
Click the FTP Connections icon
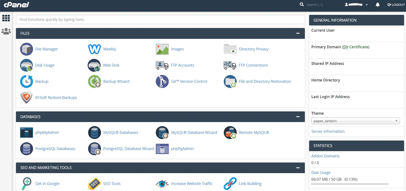(x=230, y=65)
